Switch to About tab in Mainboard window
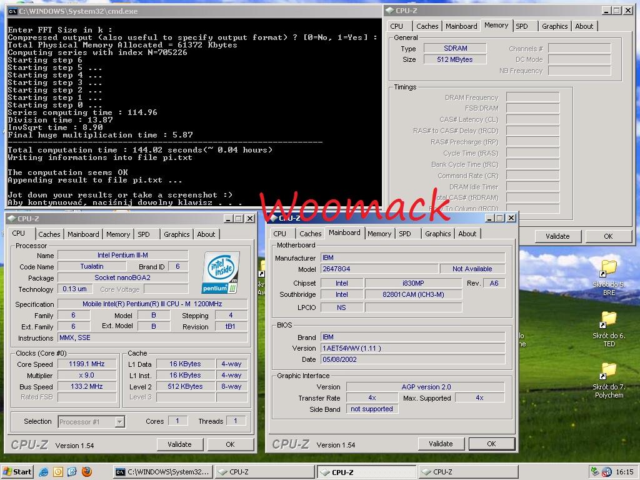This screenshot has width=640, height=480. point(467,234)
